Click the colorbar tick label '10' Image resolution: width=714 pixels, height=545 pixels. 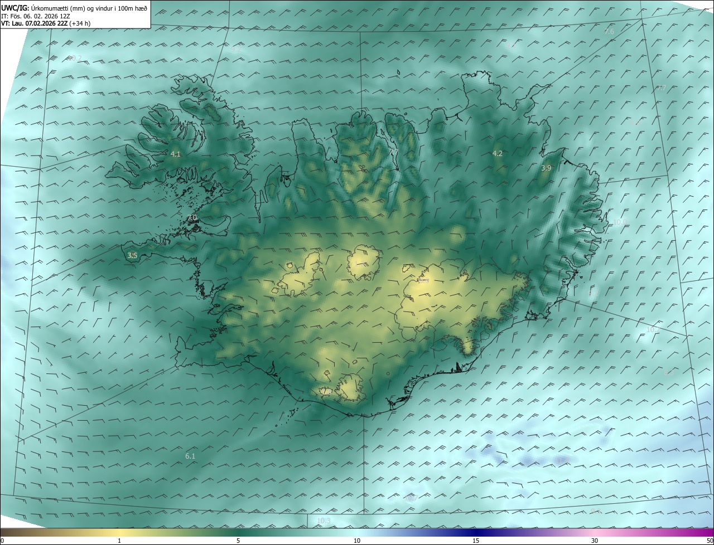[357, 541]
